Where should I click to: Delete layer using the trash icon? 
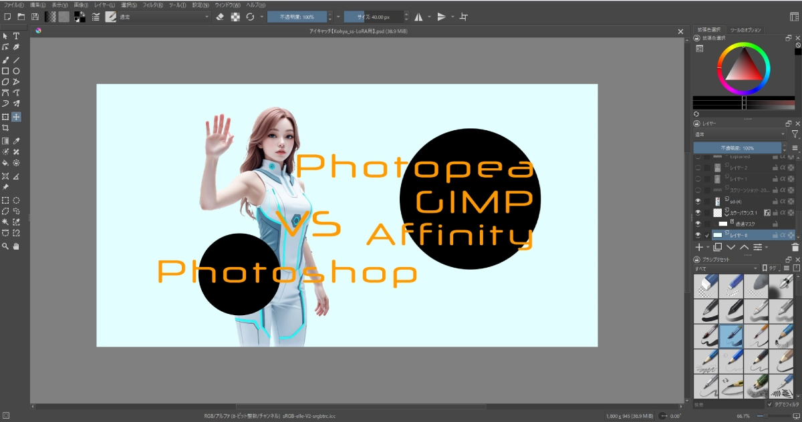click(x=795, y=247)
